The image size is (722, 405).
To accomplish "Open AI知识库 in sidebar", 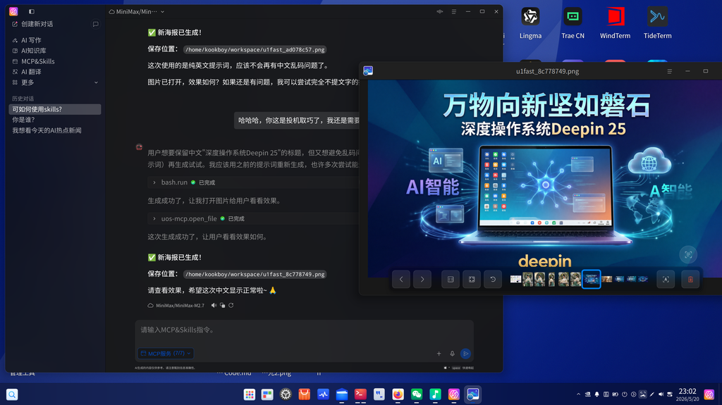I will point(29,51).
